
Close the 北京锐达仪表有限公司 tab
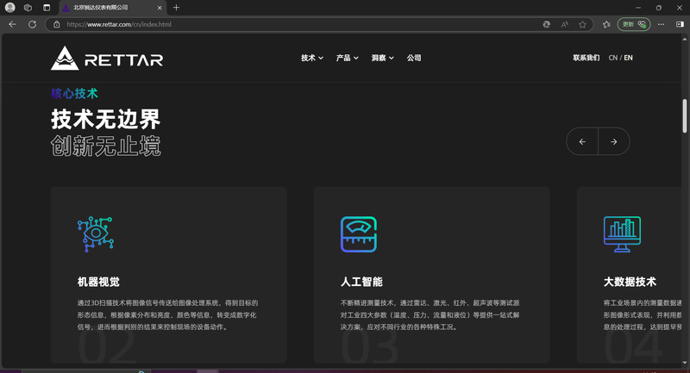(160, 8)
